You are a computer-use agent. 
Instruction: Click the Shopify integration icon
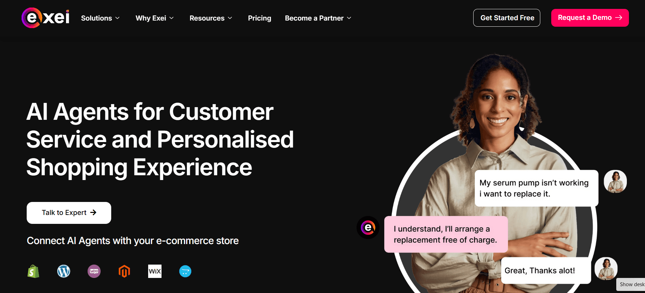[x=33, y=271]
